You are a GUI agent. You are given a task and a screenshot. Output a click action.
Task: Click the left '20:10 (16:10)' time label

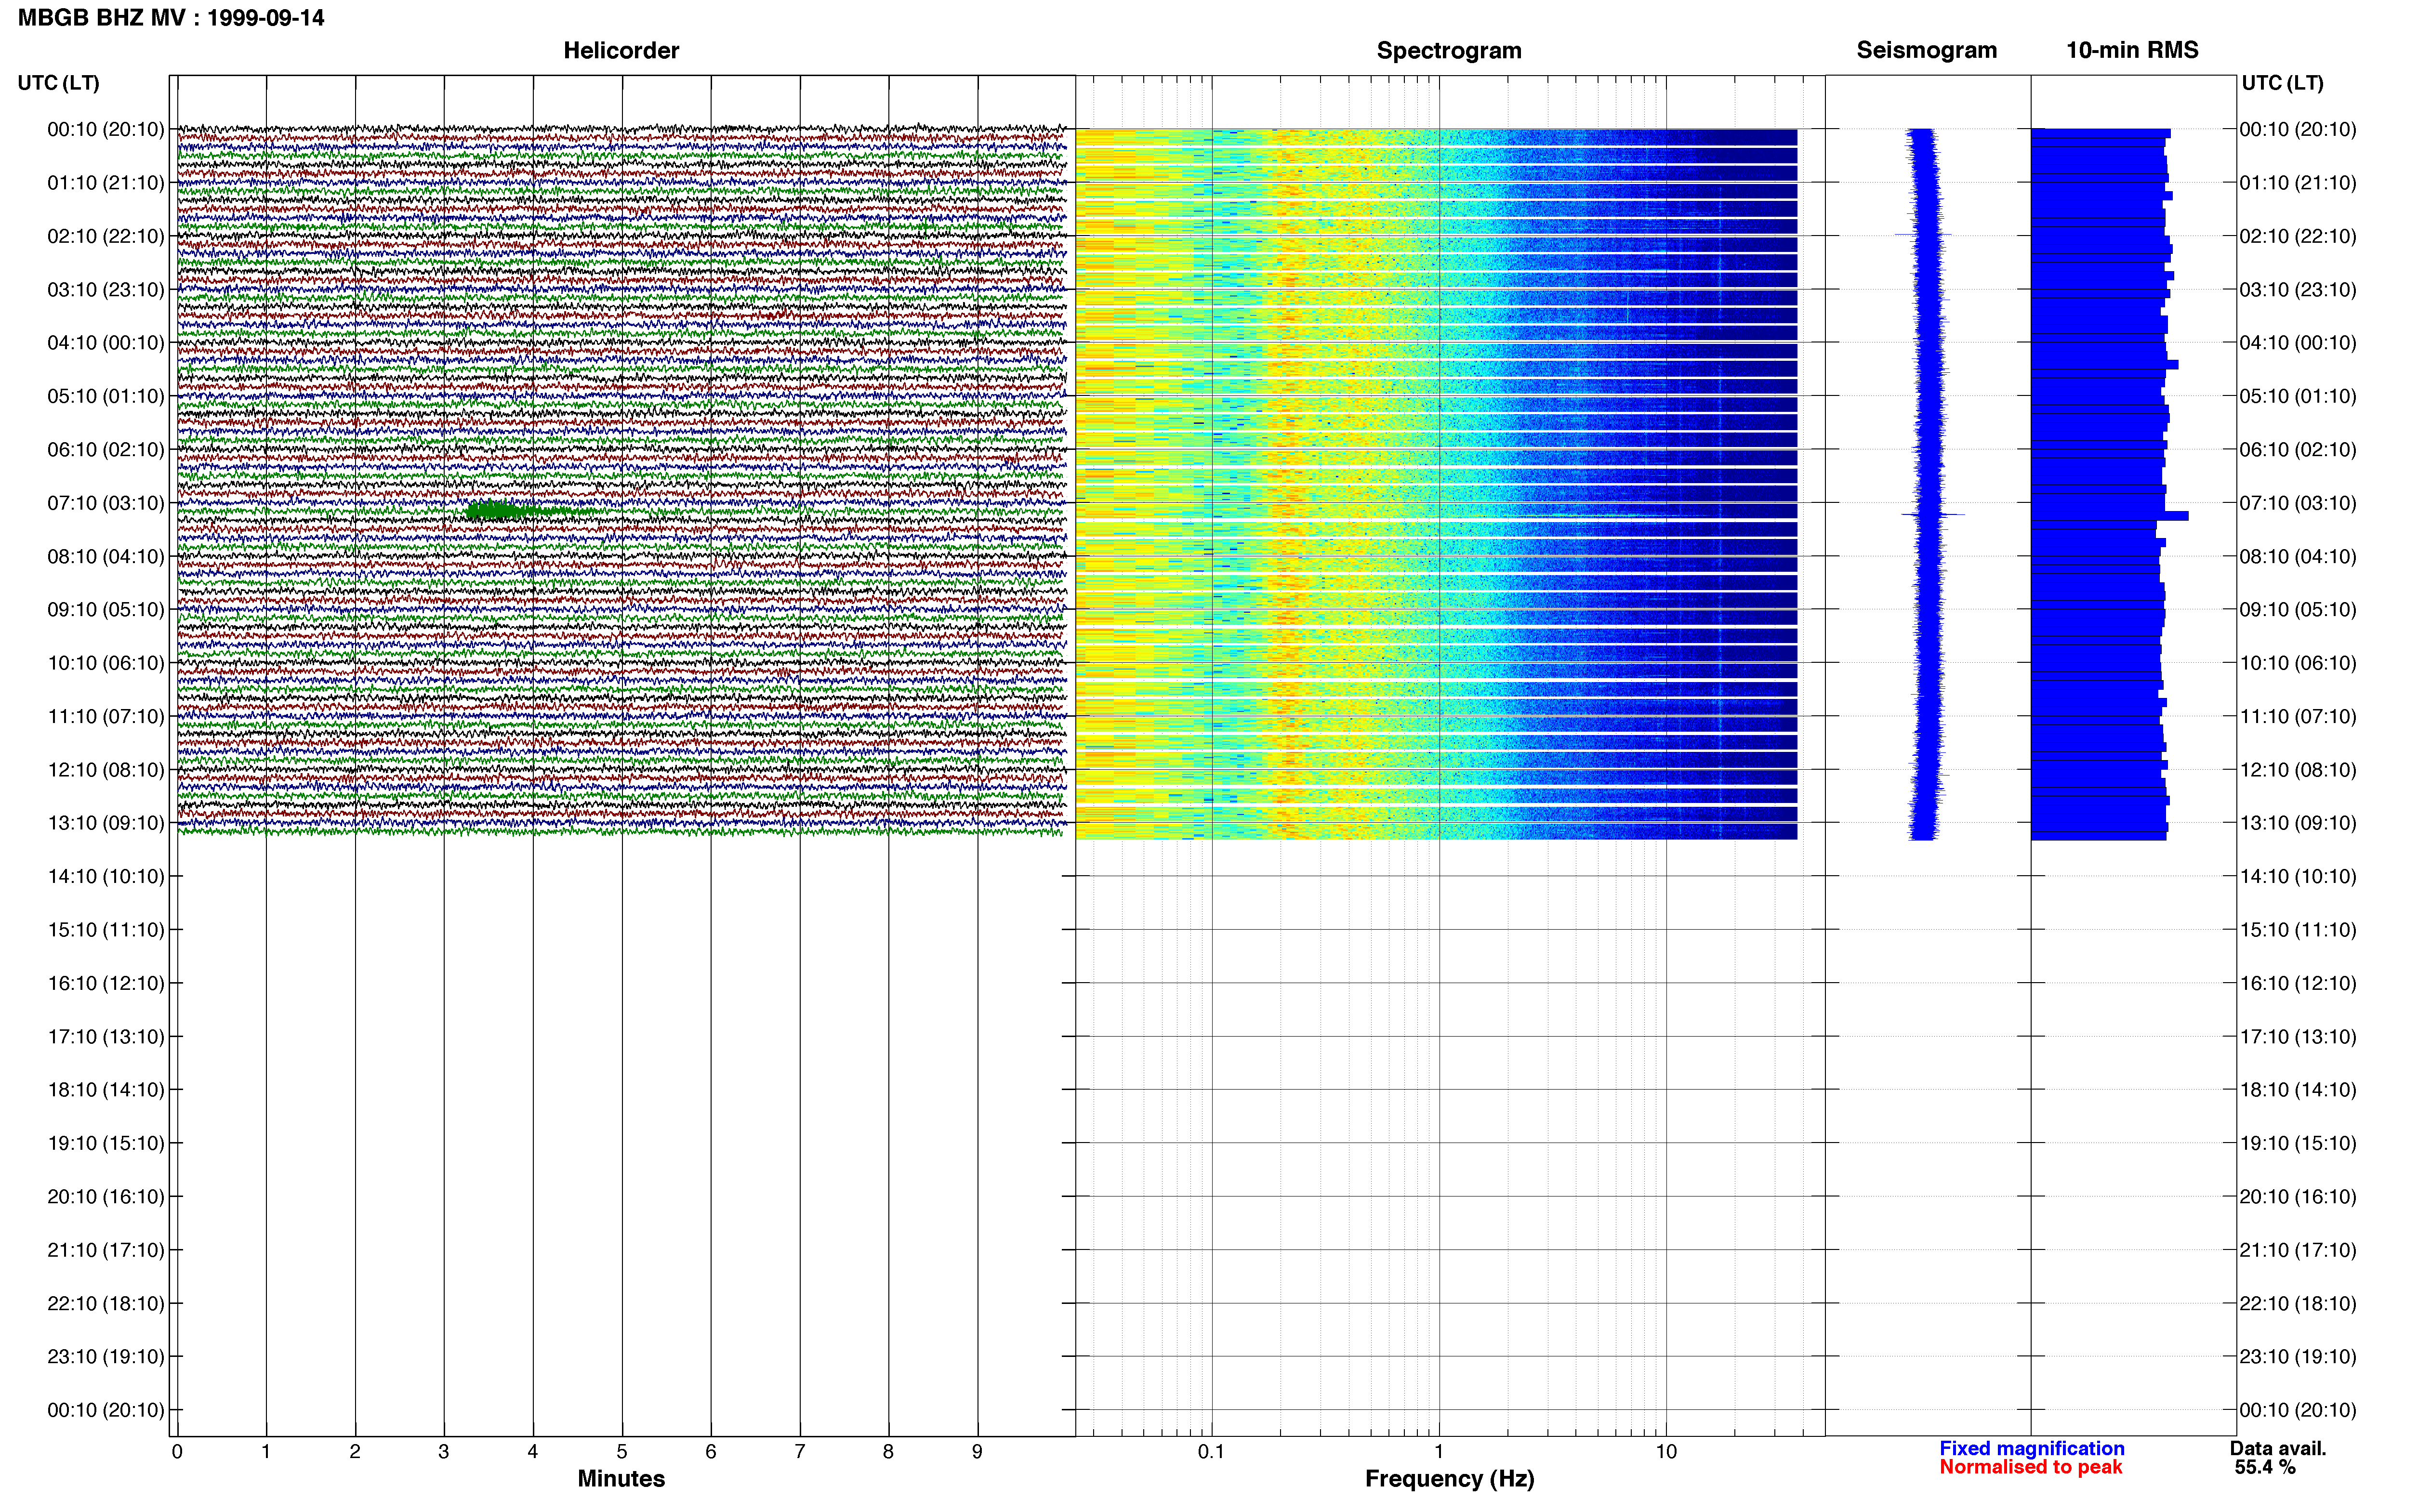(x=106, y=1196)
